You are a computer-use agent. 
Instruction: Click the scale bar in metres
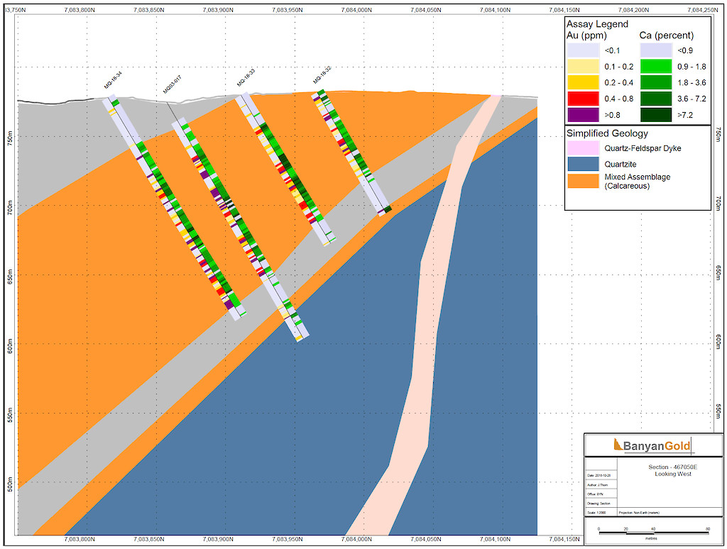tap(653, 532)
